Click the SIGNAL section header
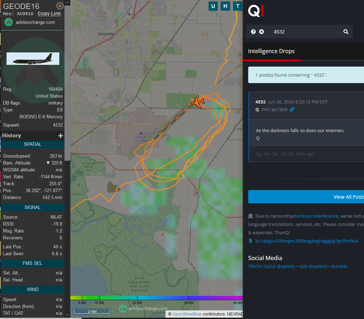The image size is (364, 319). 32,208
